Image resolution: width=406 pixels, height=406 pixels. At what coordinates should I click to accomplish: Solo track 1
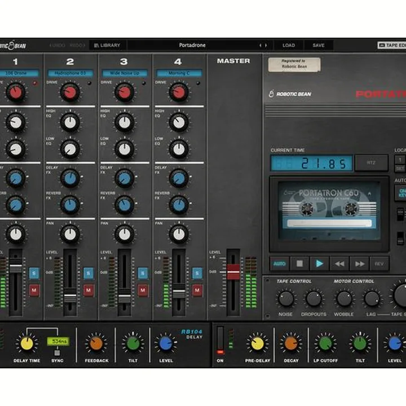point(34,273)
